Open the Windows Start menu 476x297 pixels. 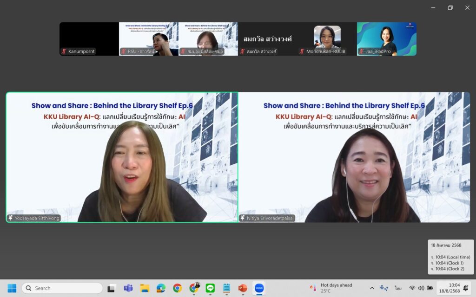click(12, 288)
